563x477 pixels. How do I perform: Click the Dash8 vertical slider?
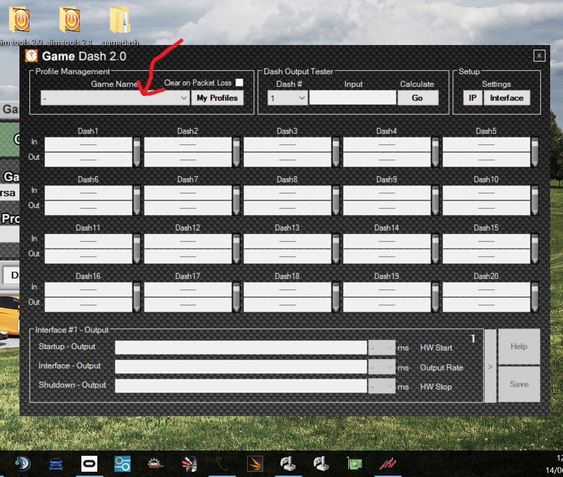tap(336, 200)
